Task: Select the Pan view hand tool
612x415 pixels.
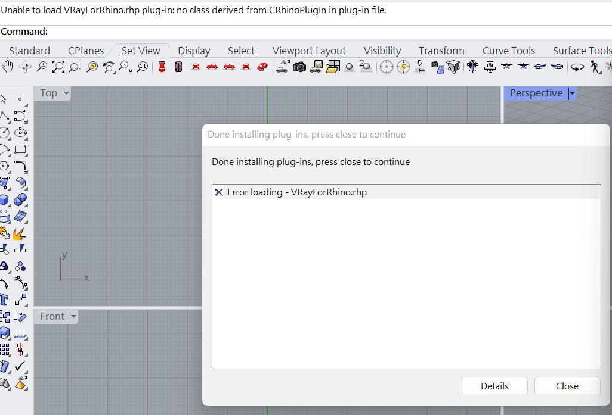Action: pos(7,67)
